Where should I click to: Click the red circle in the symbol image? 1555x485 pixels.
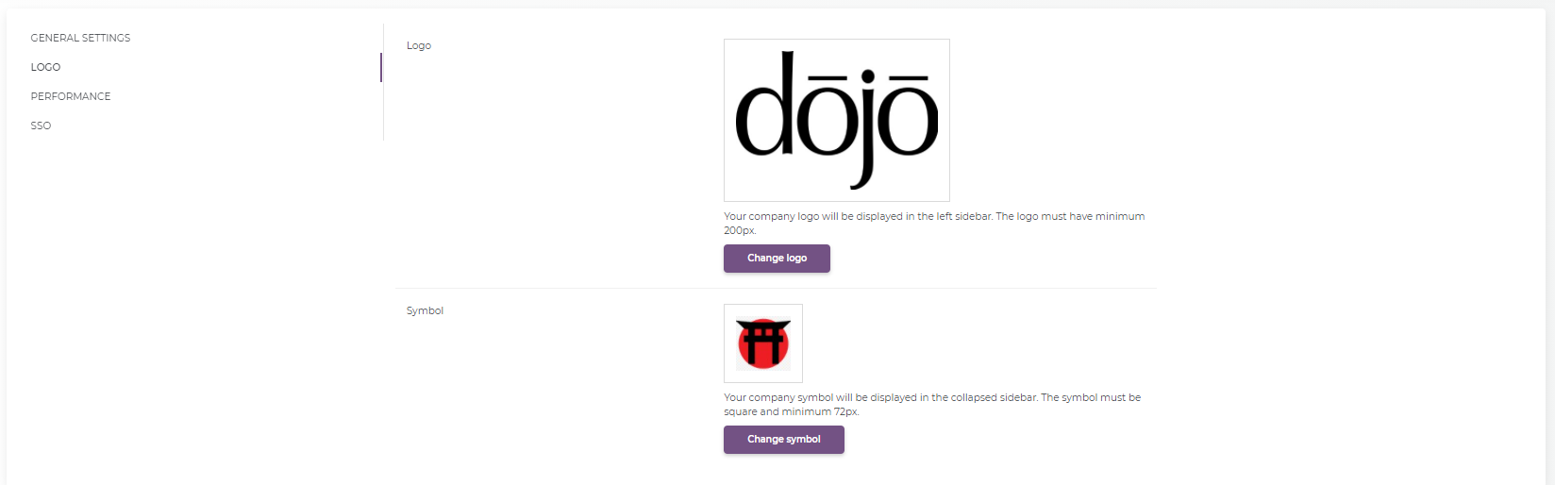(763, 343)
